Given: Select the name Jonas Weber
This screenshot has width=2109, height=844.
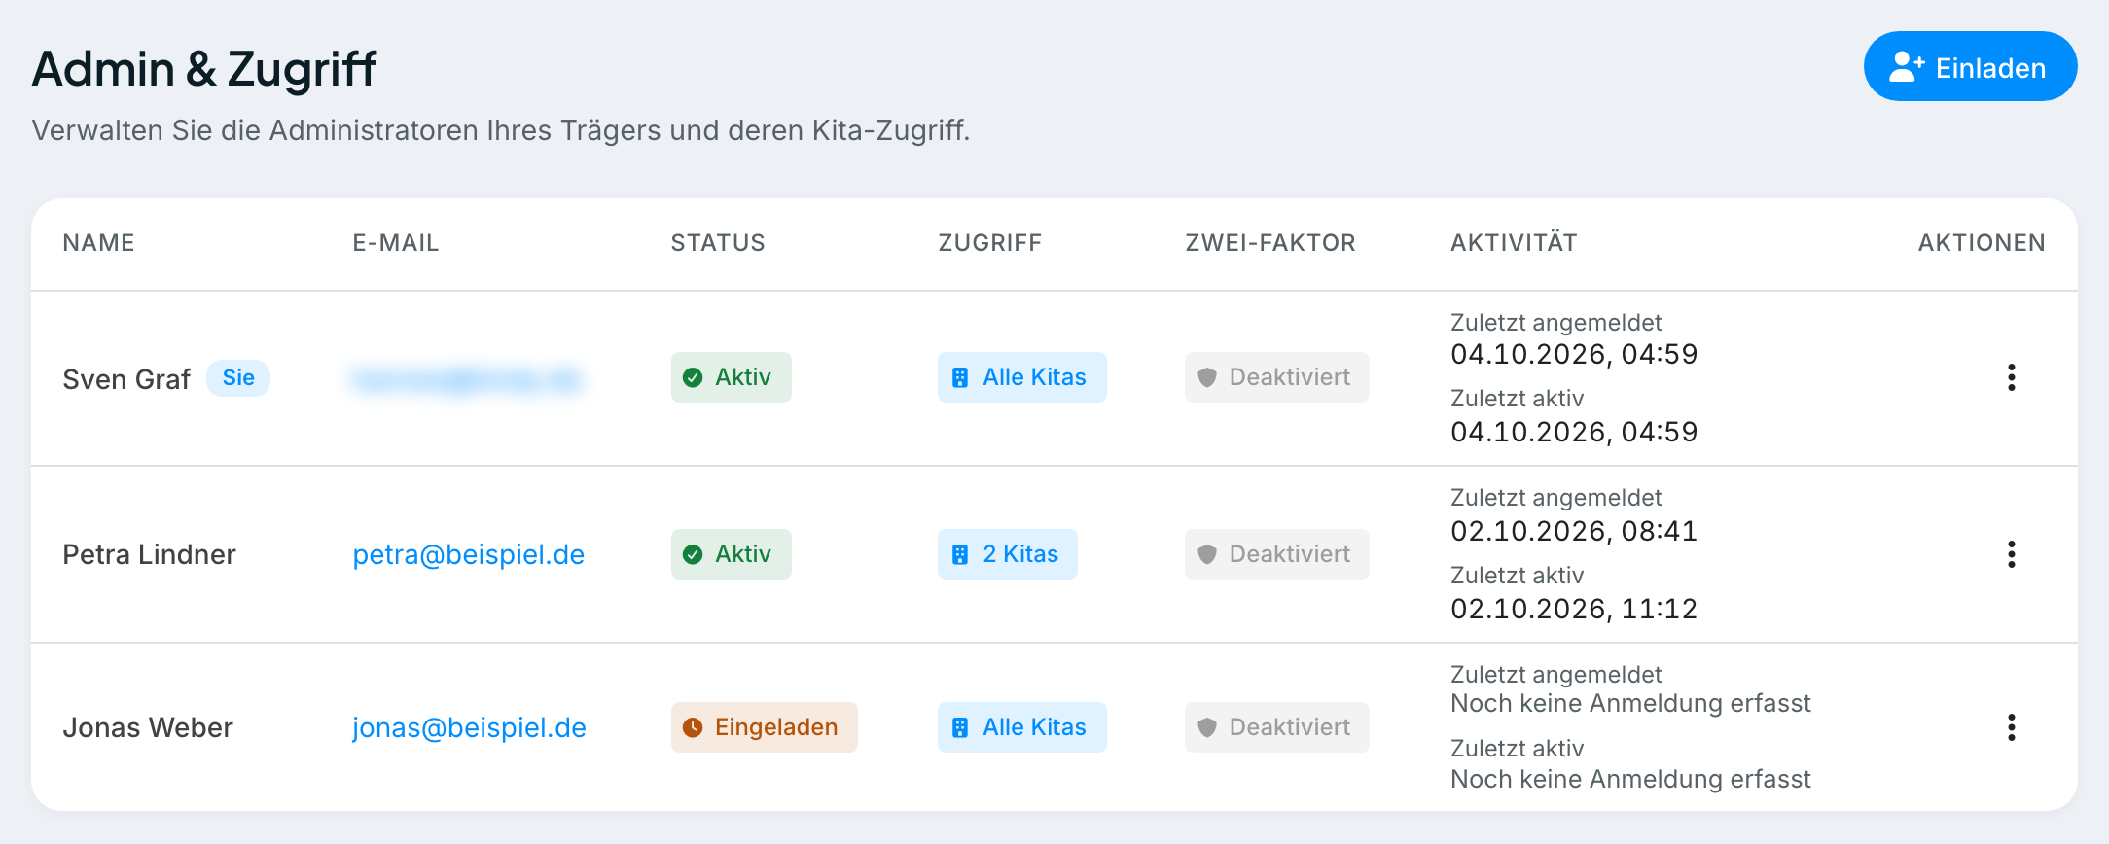Looking at the screenshot, I should (148, 727).
